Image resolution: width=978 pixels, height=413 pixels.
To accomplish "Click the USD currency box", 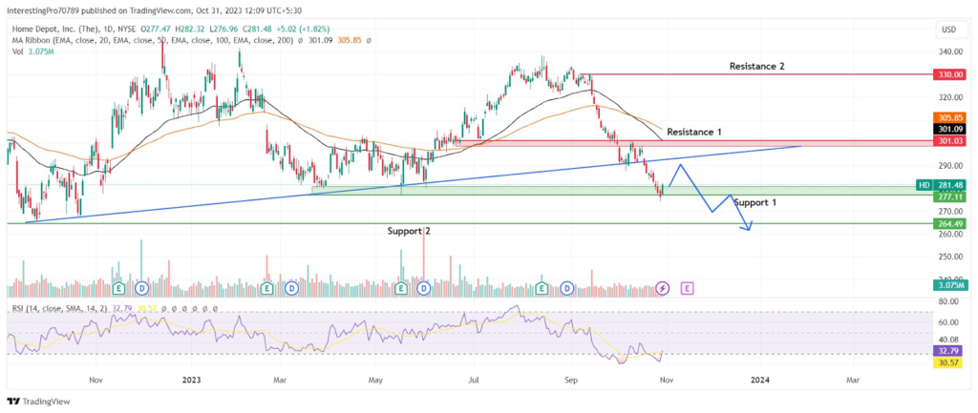I will pyautogui.click(x=950, y=30).
